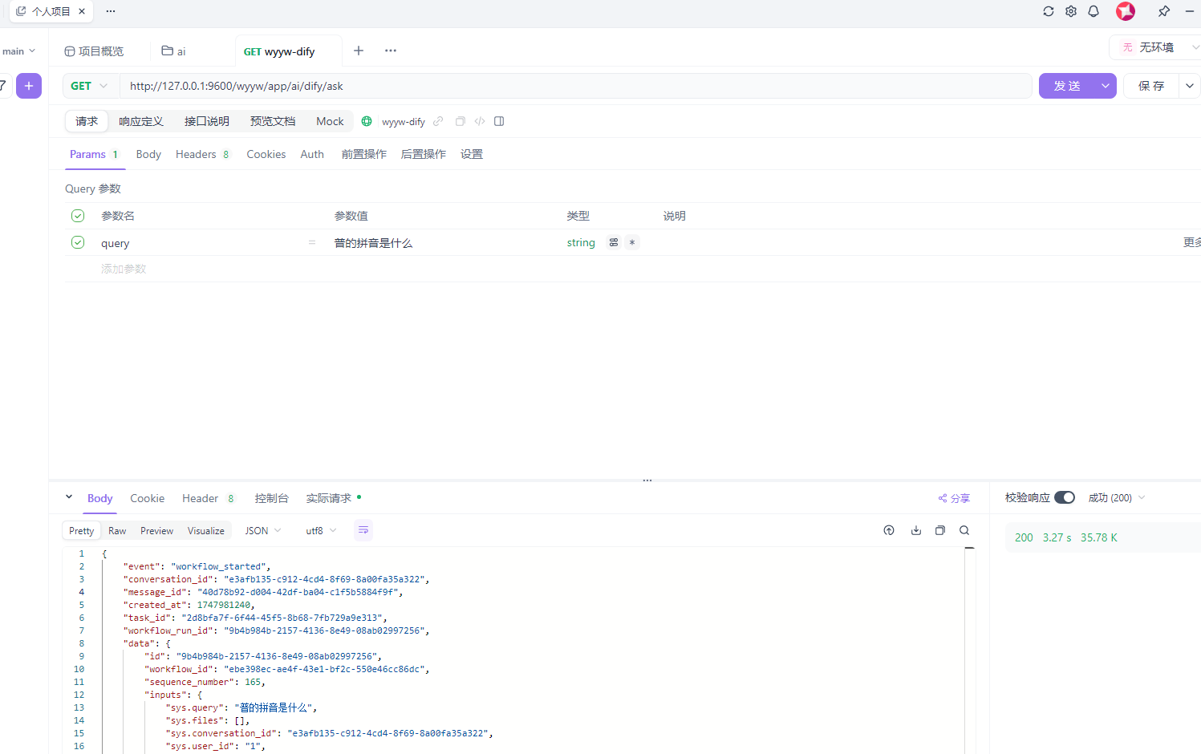Click the generate code icon

click(x=480, y=121)
